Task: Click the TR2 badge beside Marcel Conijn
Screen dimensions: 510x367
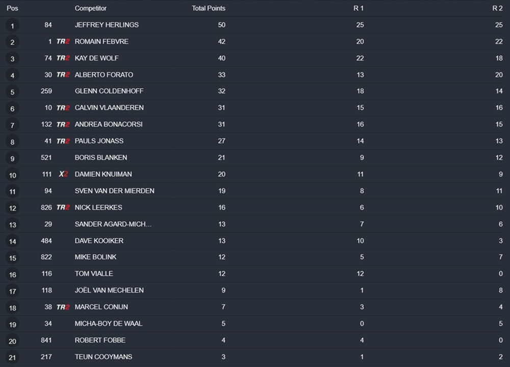Action: click(63, 307)
